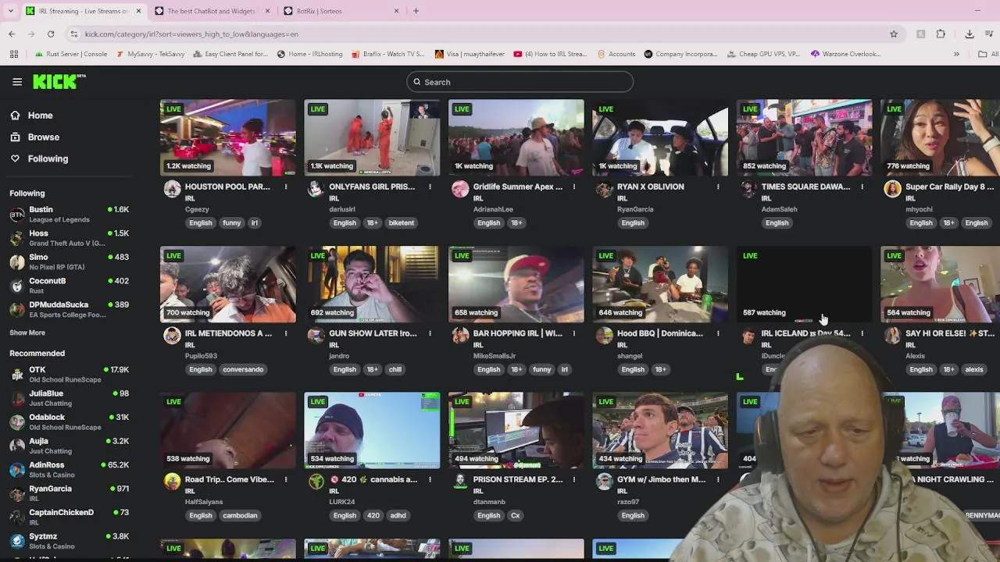
Task: Open ONLYFANS GIRL PRIS stream thumbnail
Action: coord(372,137)
